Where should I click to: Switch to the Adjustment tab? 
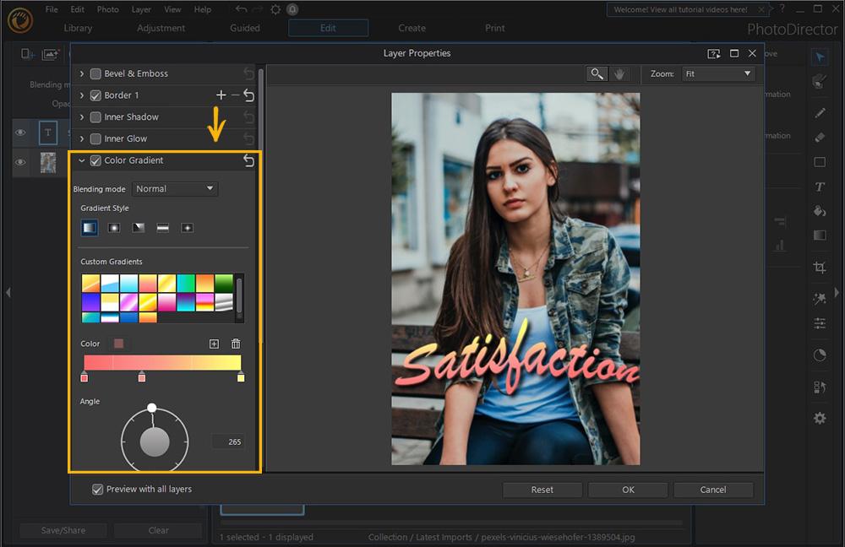point(161,28)
